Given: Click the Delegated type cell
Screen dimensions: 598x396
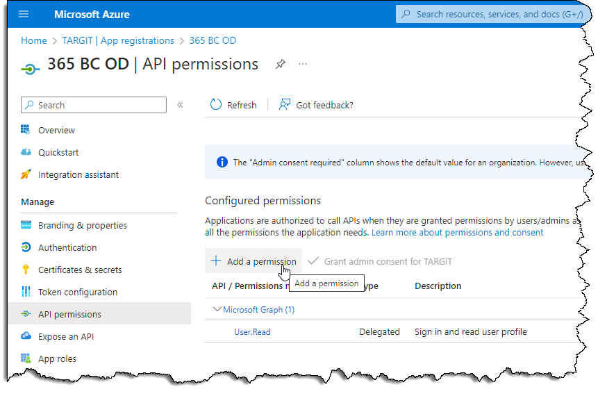Looking at the screenshot, I should click(379, 332).
